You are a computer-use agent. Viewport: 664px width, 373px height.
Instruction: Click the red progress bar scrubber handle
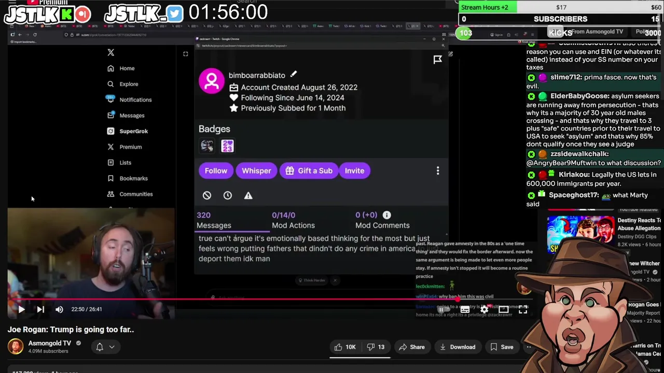(x=458, y=299)
